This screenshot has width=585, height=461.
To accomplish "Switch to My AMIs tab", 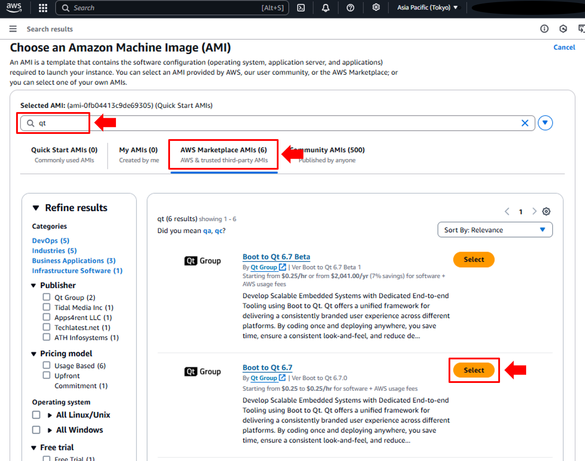I will tap(139, 154).
